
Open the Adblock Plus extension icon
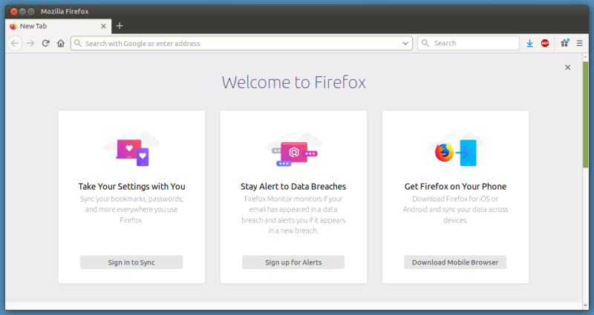(545, 43)
